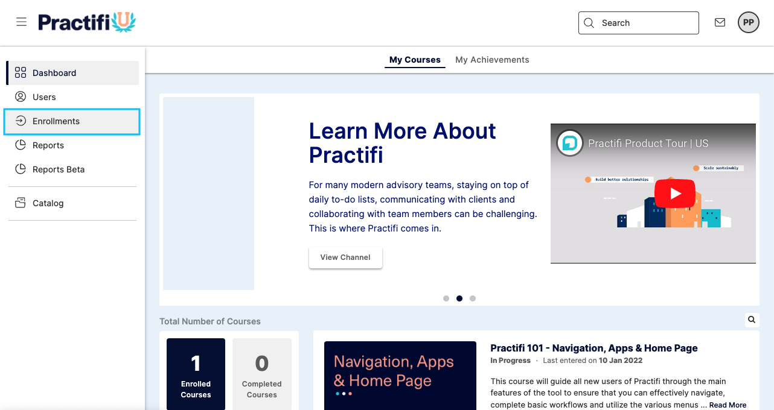Open the mail envelope icon
774x410 pixels.
720,22
